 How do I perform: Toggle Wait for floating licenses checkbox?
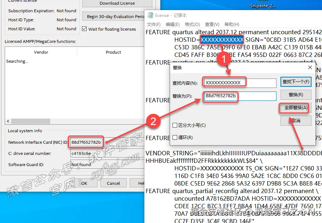point(84,29)
